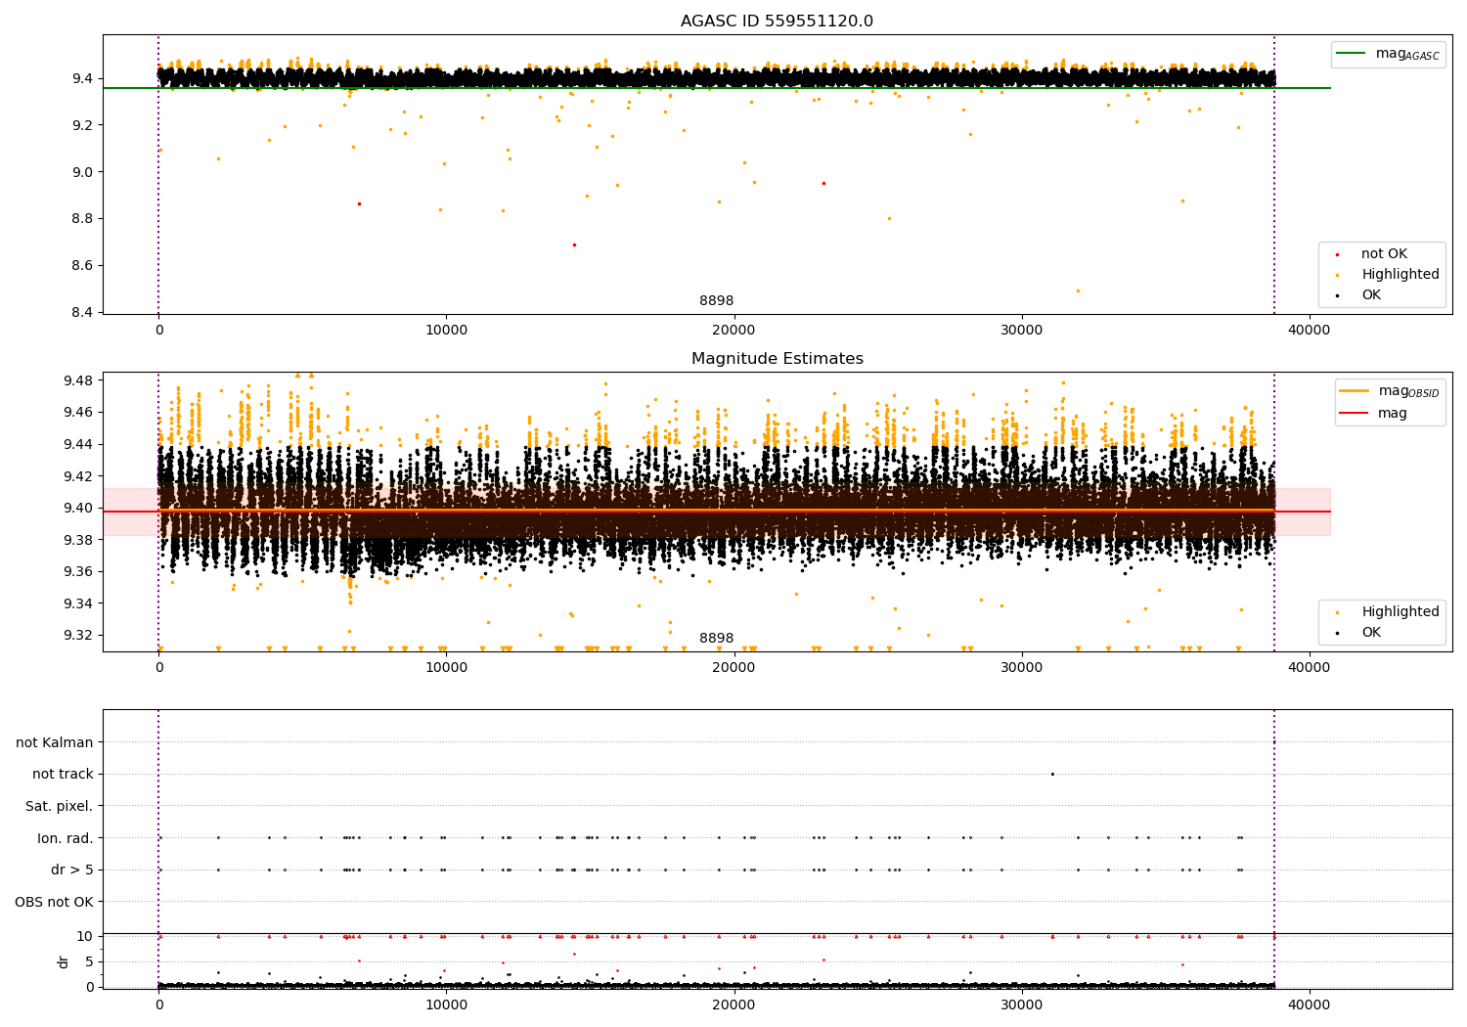Viewport: 1467px width, 1027px height.
Task: Click the red mag legend line in middle plot
Action: 1355,414
